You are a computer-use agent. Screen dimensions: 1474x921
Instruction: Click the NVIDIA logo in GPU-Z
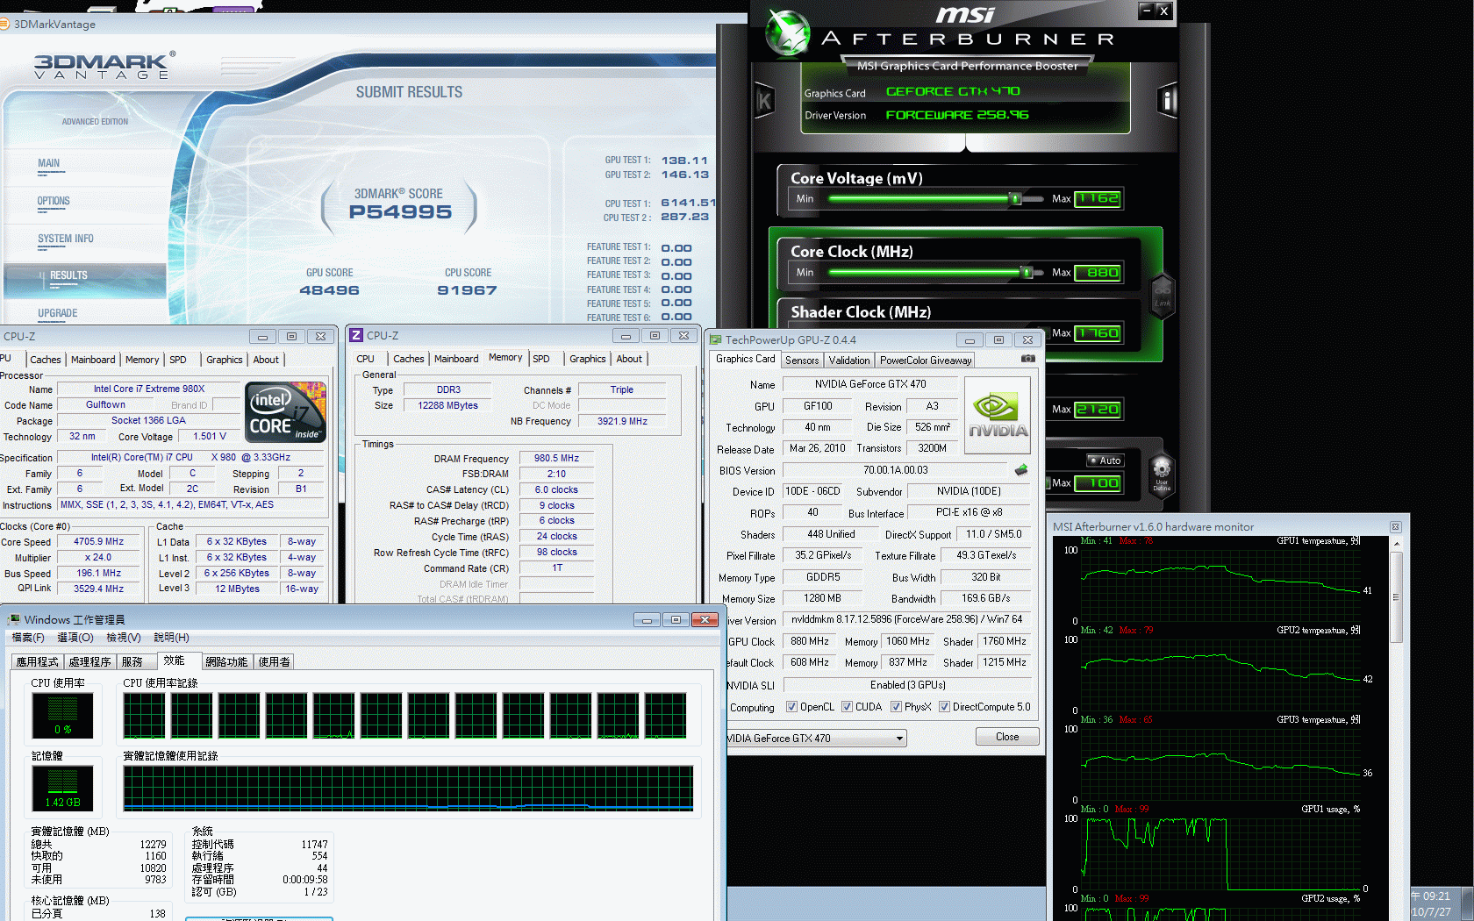(997, 415)
